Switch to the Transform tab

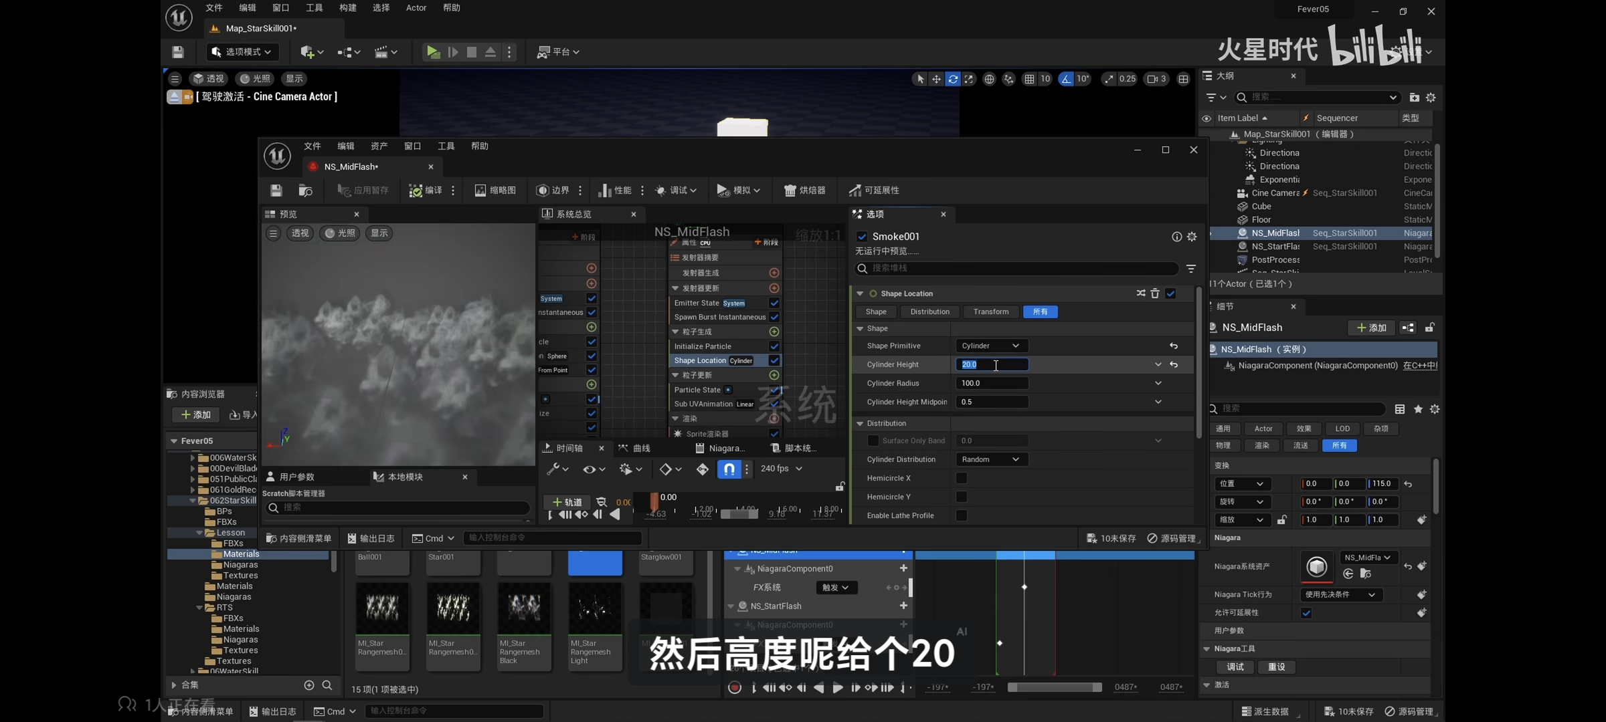[x=990, y=312]
